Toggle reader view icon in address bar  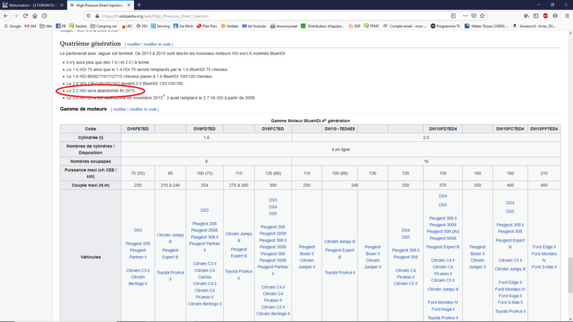453,16
